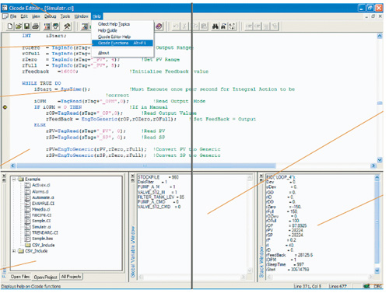389x293 pixels.
Task: Click the status bar icon beside the line count
Action: (366, 286)
